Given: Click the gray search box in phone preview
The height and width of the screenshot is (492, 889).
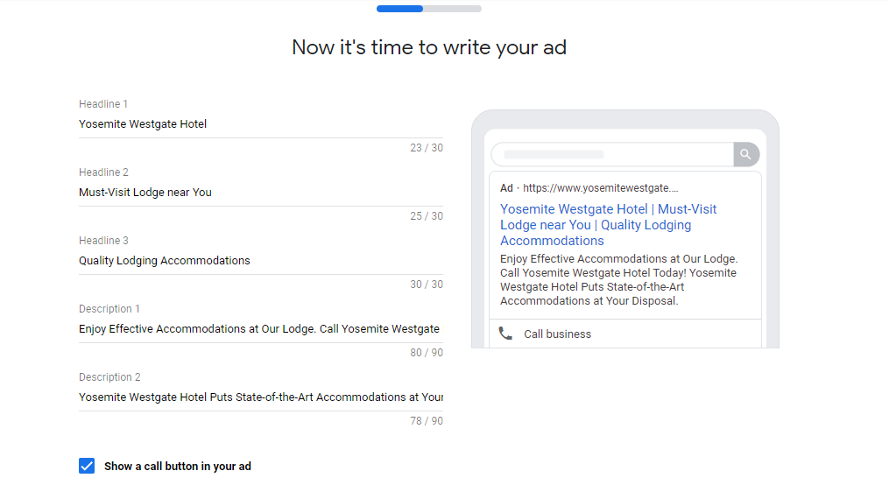Looking at the screenshot, I should coord(612,154).
